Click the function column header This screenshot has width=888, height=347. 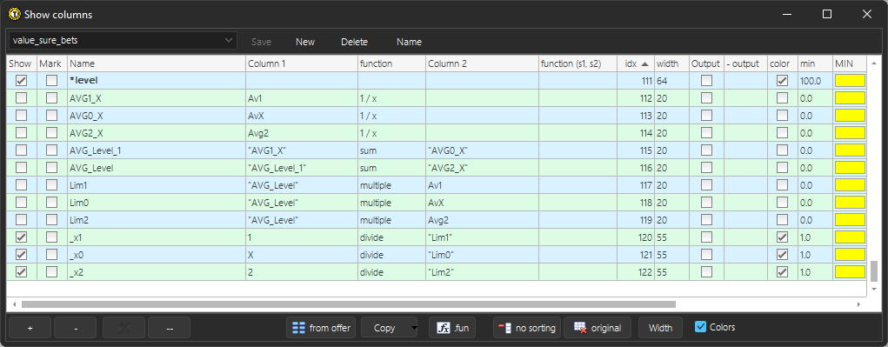(392, 64)
